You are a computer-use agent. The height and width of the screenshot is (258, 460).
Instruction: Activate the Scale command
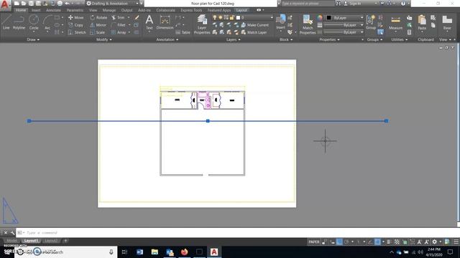[x=98, y=32]
